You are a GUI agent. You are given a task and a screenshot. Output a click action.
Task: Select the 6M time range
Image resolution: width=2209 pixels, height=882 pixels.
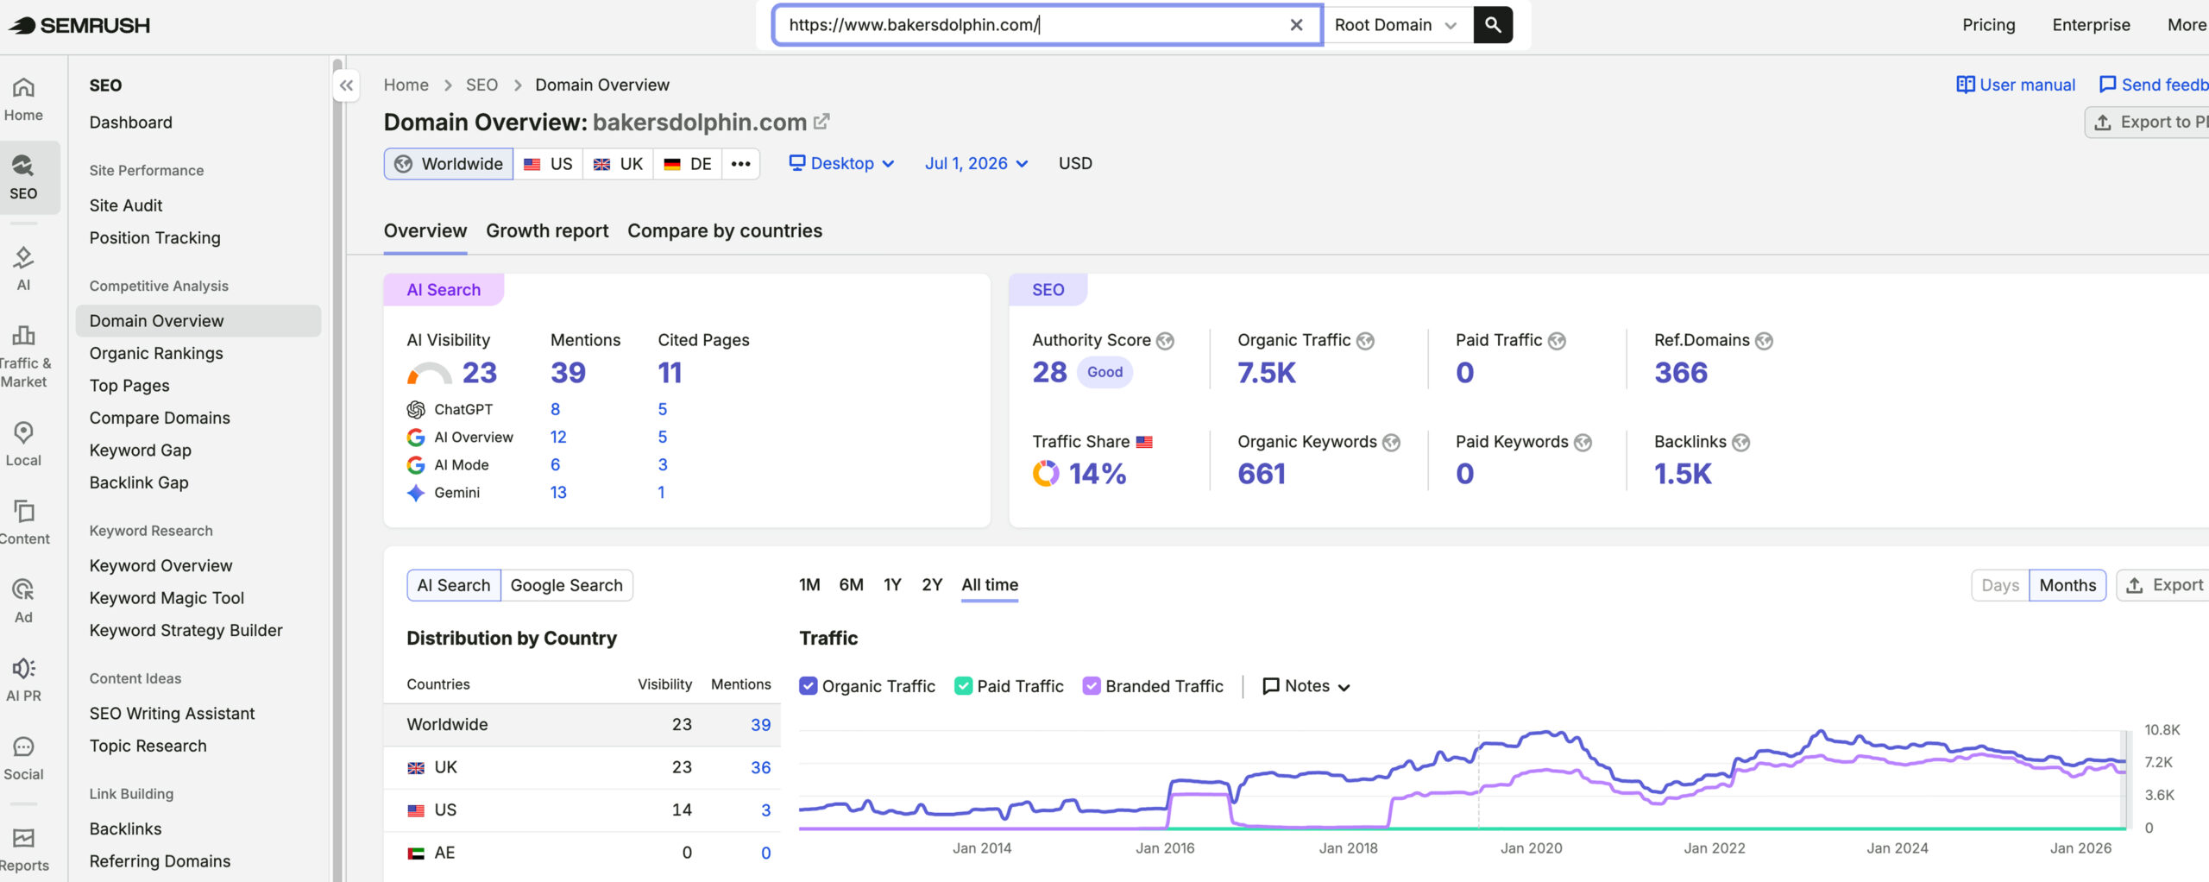(851, 584)
